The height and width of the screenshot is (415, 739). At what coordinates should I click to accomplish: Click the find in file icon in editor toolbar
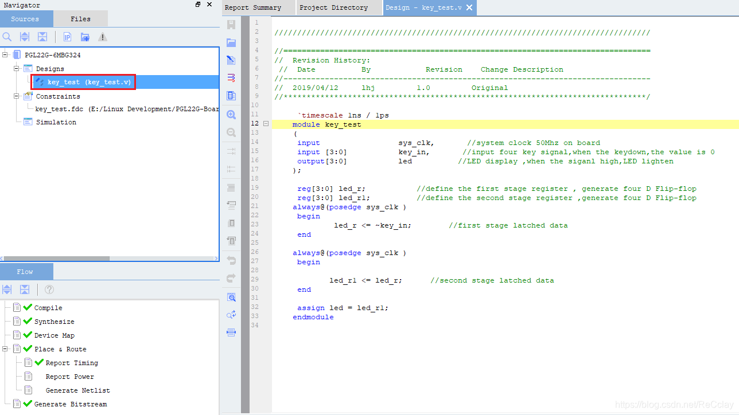(231, 297)
